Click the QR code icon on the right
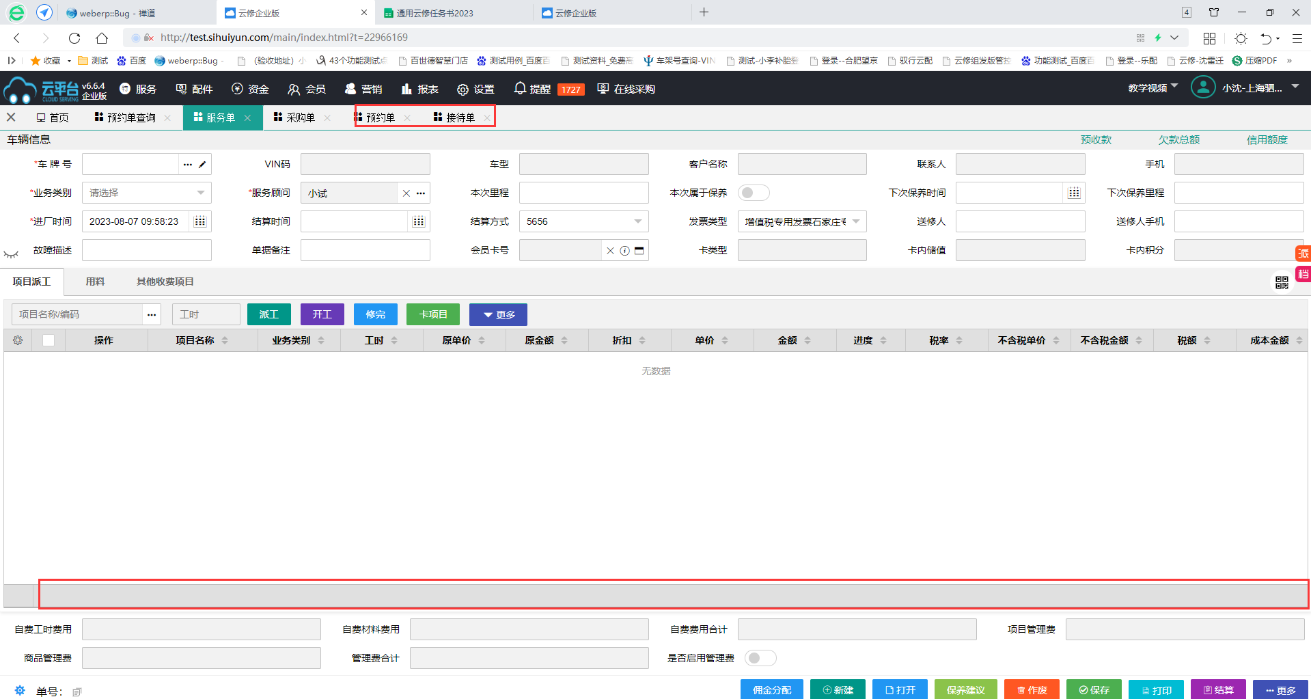Screen dimensions: 1311x699 [1282, 282]
